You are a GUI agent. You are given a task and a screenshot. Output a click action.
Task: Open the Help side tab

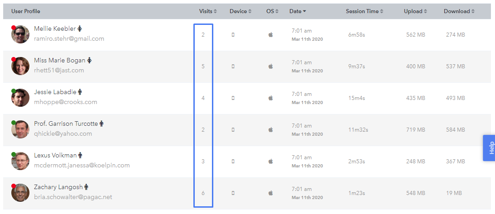pos(489,148)
